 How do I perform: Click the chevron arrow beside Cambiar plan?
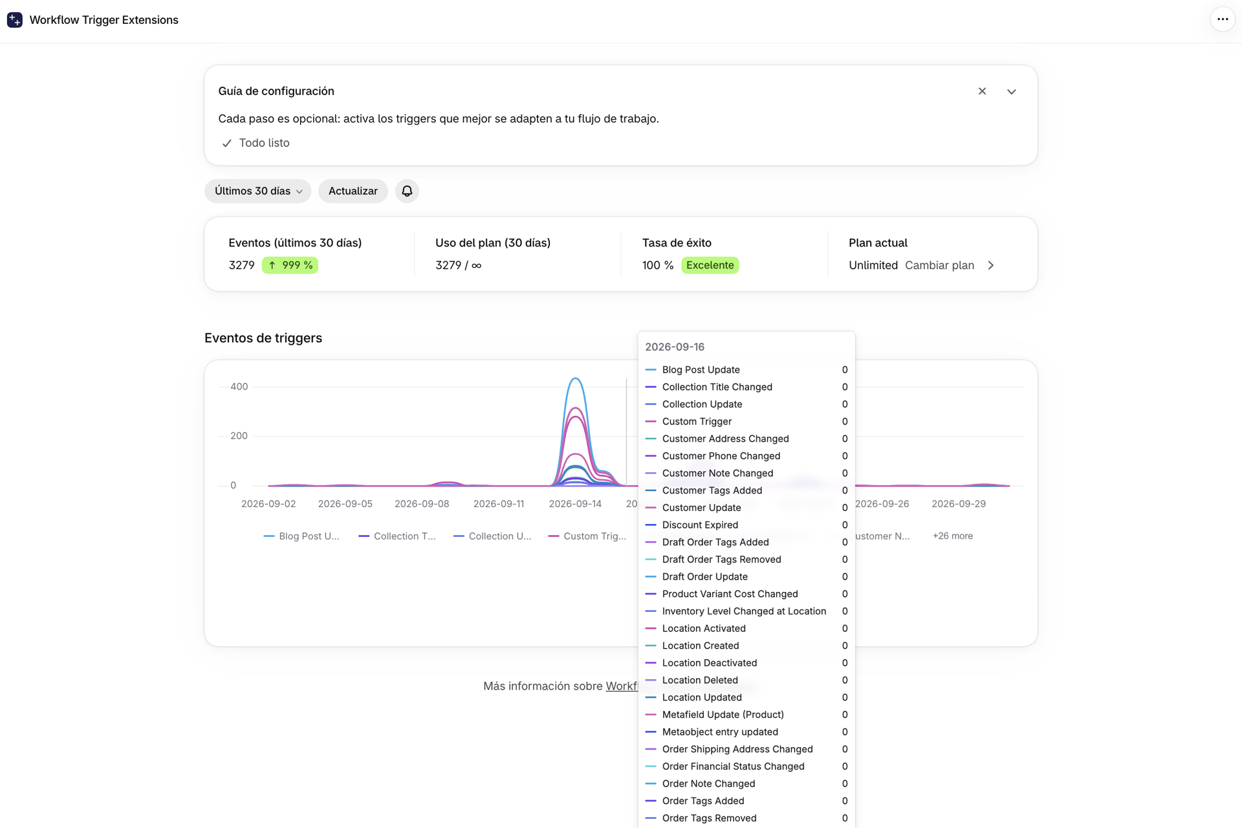point(990,265)
